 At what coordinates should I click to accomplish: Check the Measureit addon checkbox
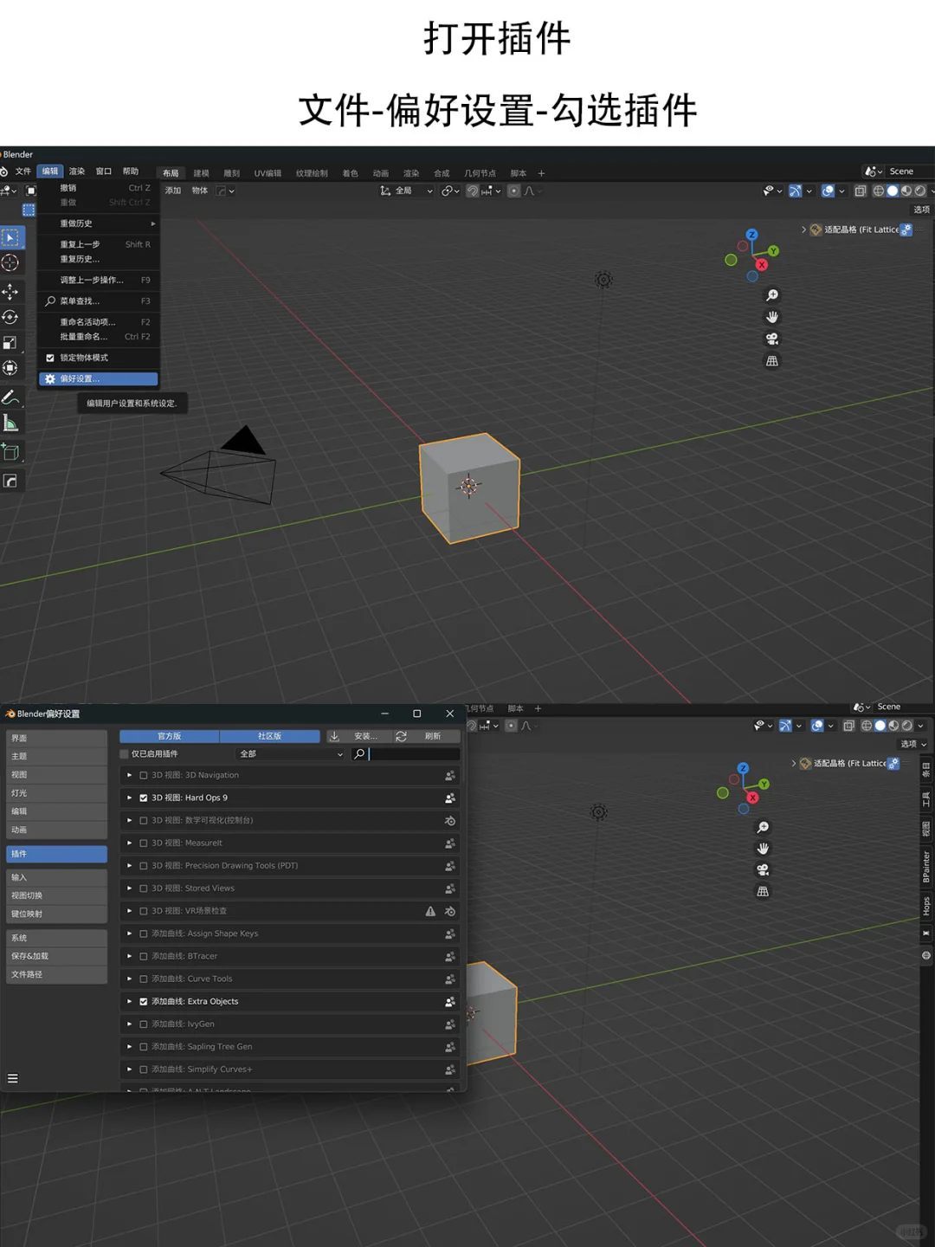[143, 843]
